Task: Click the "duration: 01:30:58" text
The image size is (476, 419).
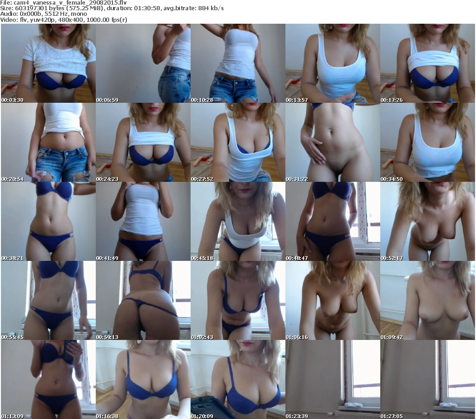Action: pos(133,8)
